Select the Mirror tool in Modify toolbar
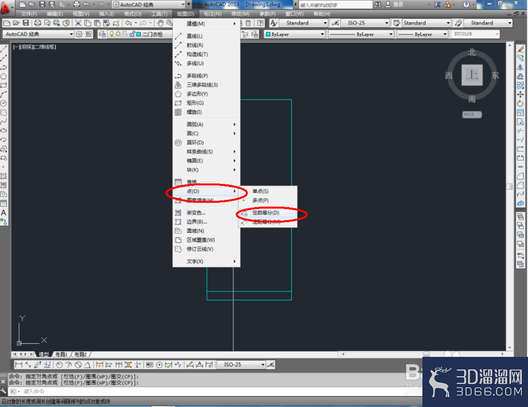Image resolution: width=528 pixels, height=407 pixels. (x=521, y=68)
